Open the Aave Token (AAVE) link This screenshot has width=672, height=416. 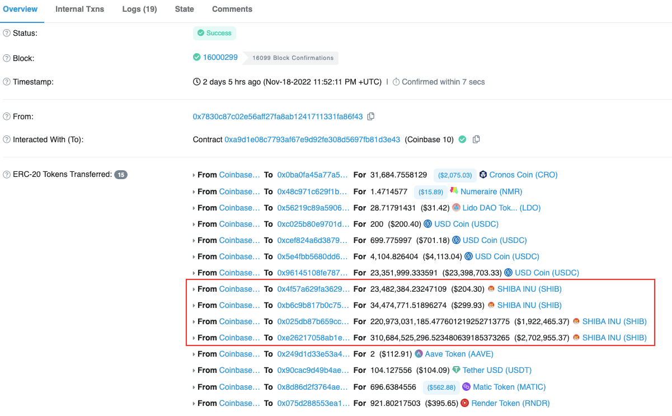click(459, 354)
